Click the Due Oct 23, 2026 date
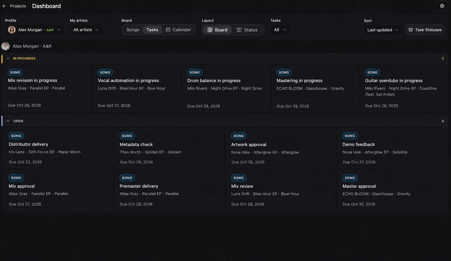Viewport: 451px width, 261px height. click(x=25, y=162)
